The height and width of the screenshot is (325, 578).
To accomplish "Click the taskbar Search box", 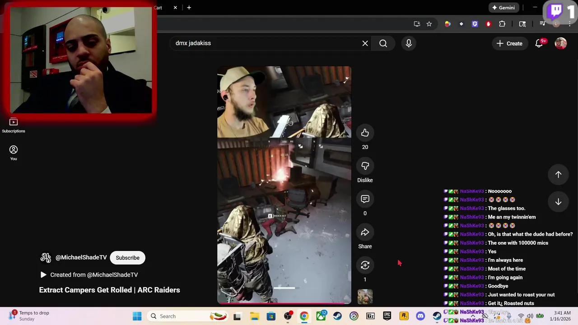I will click(187, 316).
